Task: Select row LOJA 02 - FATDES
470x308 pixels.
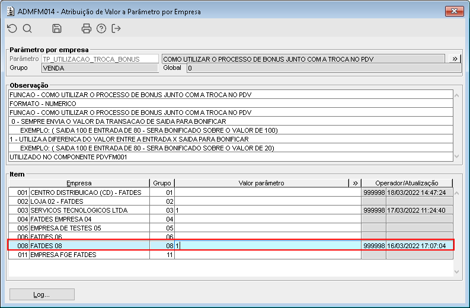Action: tap(231, 201)
